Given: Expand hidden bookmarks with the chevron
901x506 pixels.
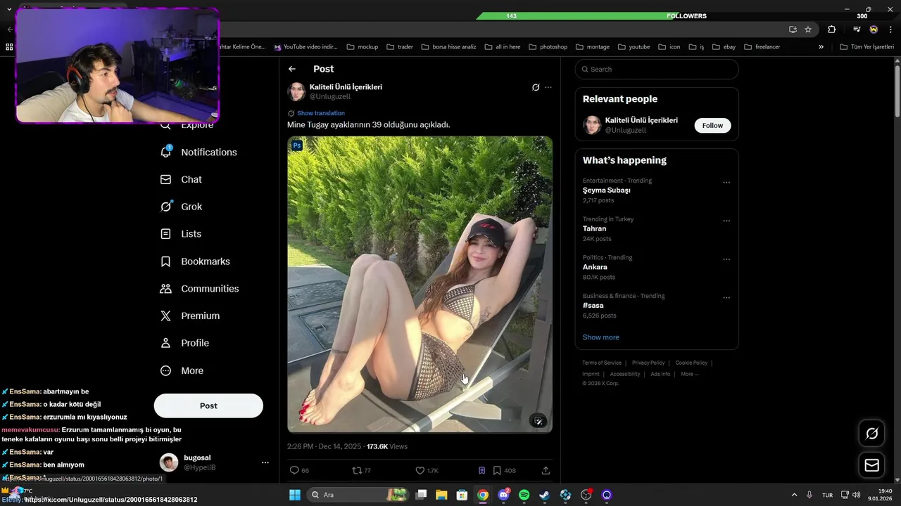Looking at the screenshot, I should pyautogui.click(x=821, y=47).
